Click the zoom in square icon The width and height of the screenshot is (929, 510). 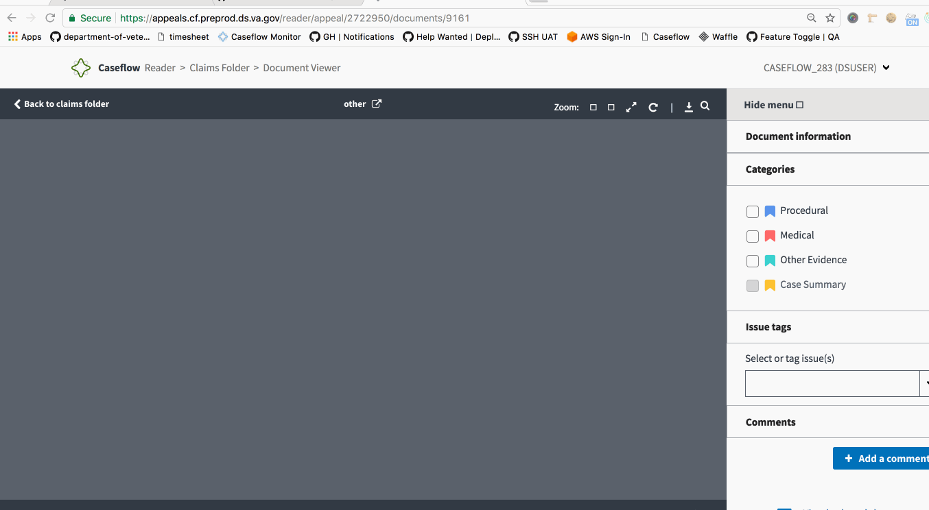(611, 107)
